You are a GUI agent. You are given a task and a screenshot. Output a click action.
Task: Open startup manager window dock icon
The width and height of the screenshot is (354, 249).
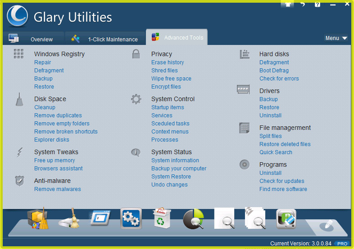tap(100, 218)
